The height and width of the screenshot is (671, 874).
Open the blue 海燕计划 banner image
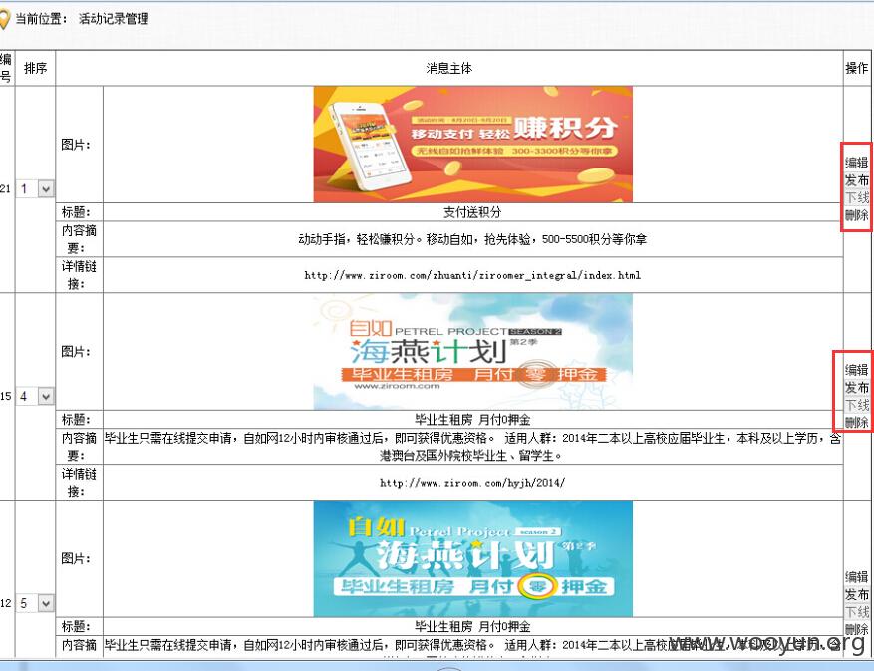(x=472, y=558)
